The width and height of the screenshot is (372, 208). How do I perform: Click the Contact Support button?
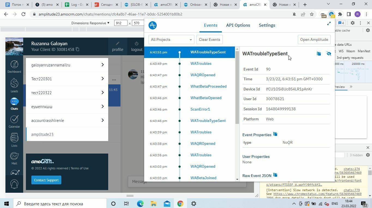[46, 180]
